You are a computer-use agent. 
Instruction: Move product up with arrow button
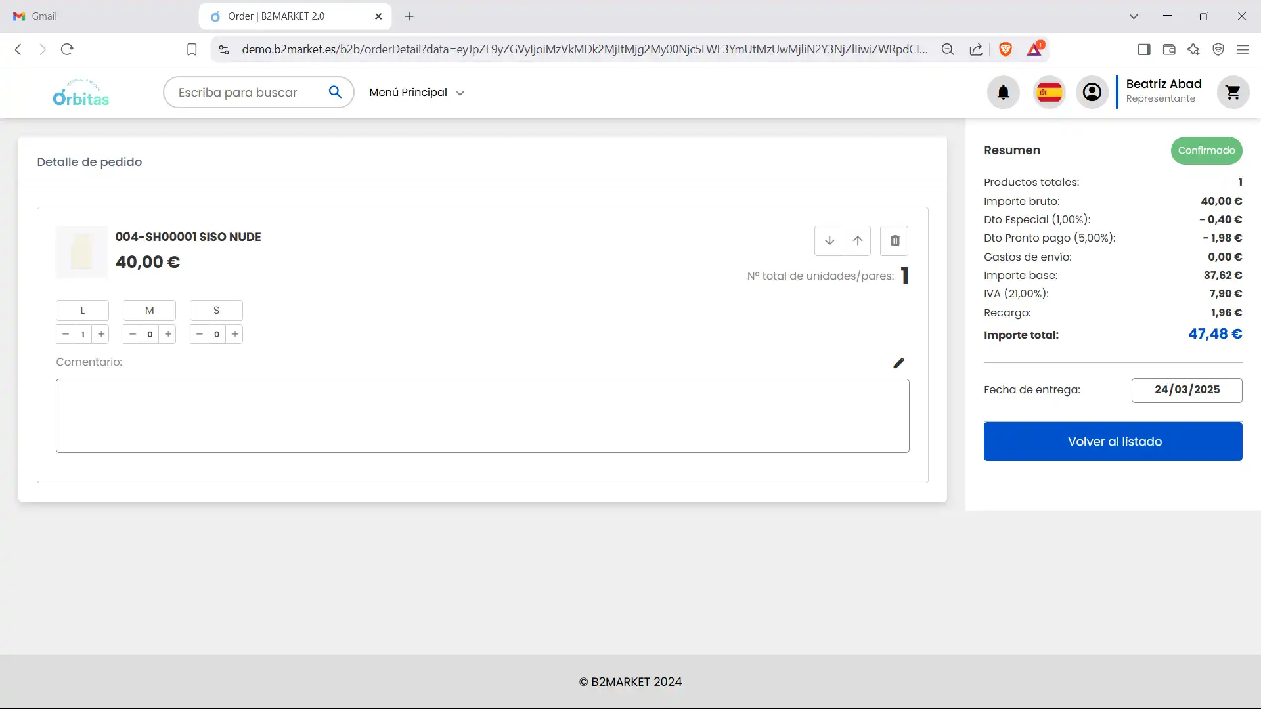pyautogui.click(x=857, y=241)
